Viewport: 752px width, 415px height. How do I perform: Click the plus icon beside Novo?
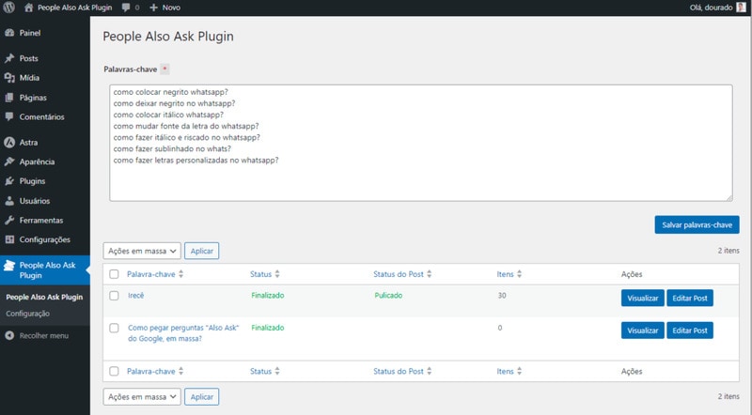click(153, 8)
